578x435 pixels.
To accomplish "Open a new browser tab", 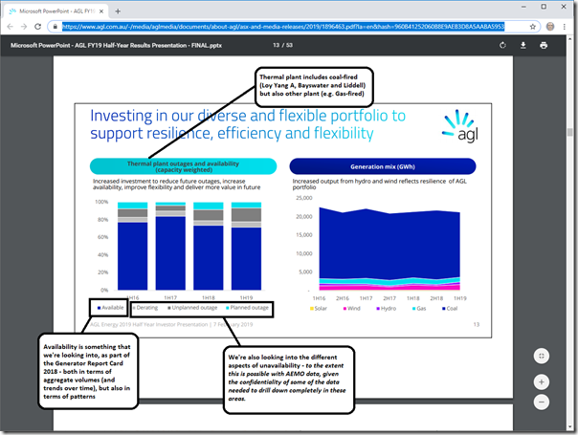I will [x=118, y=11].
